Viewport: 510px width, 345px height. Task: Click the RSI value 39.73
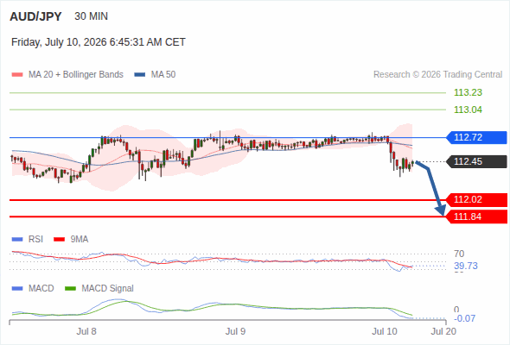(x=466, y=266)
